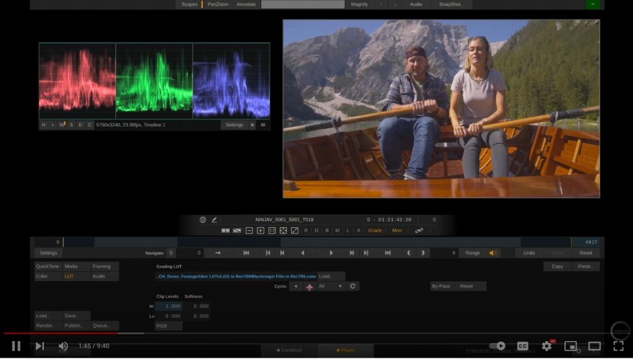Image resolution: width=633 pixels, height=359 pixels.
Task: Switch the scope to H histogram mode
Action: click(44, 125)
